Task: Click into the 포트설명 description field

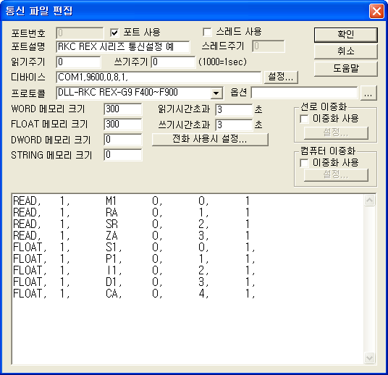Action: click(x=123, y=47)
